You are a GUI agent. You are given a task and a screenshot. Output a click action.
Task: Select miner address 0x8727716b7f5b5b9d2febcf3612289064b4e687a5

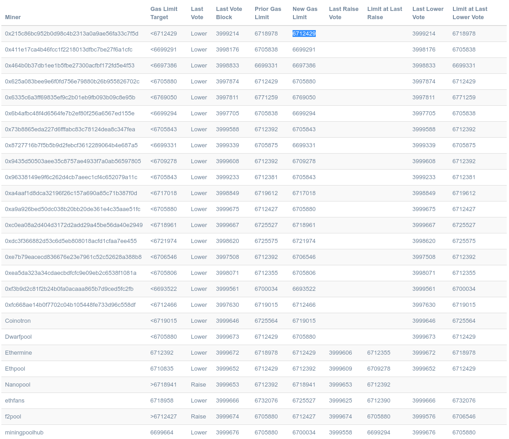[71, 145]
